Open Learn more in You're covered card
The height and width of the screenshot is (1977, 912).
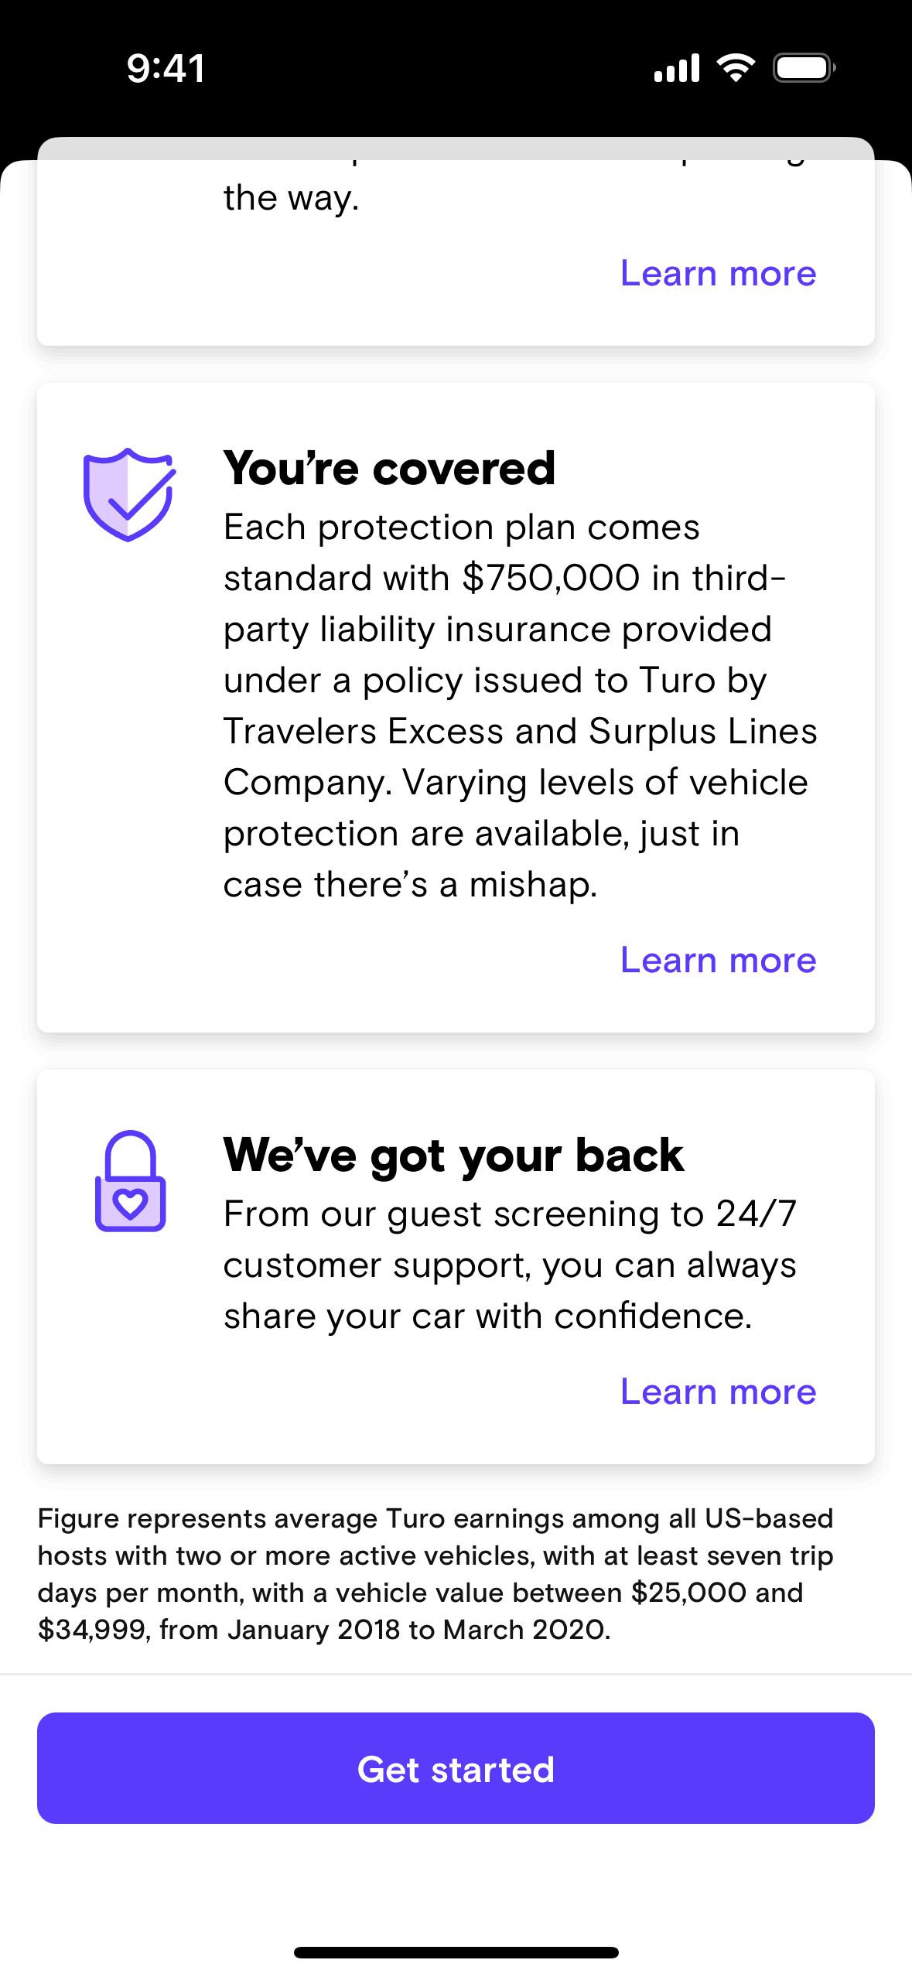click(x=718, y=961)
